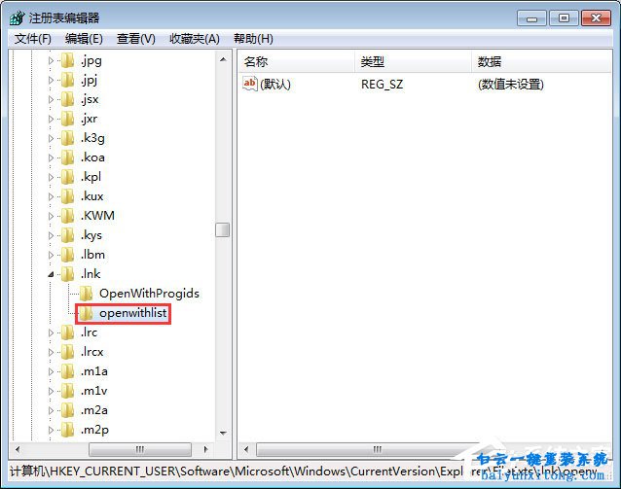621x489 pixels.
Task: Click the .kux folder icon
Action: tap(68, 196)
